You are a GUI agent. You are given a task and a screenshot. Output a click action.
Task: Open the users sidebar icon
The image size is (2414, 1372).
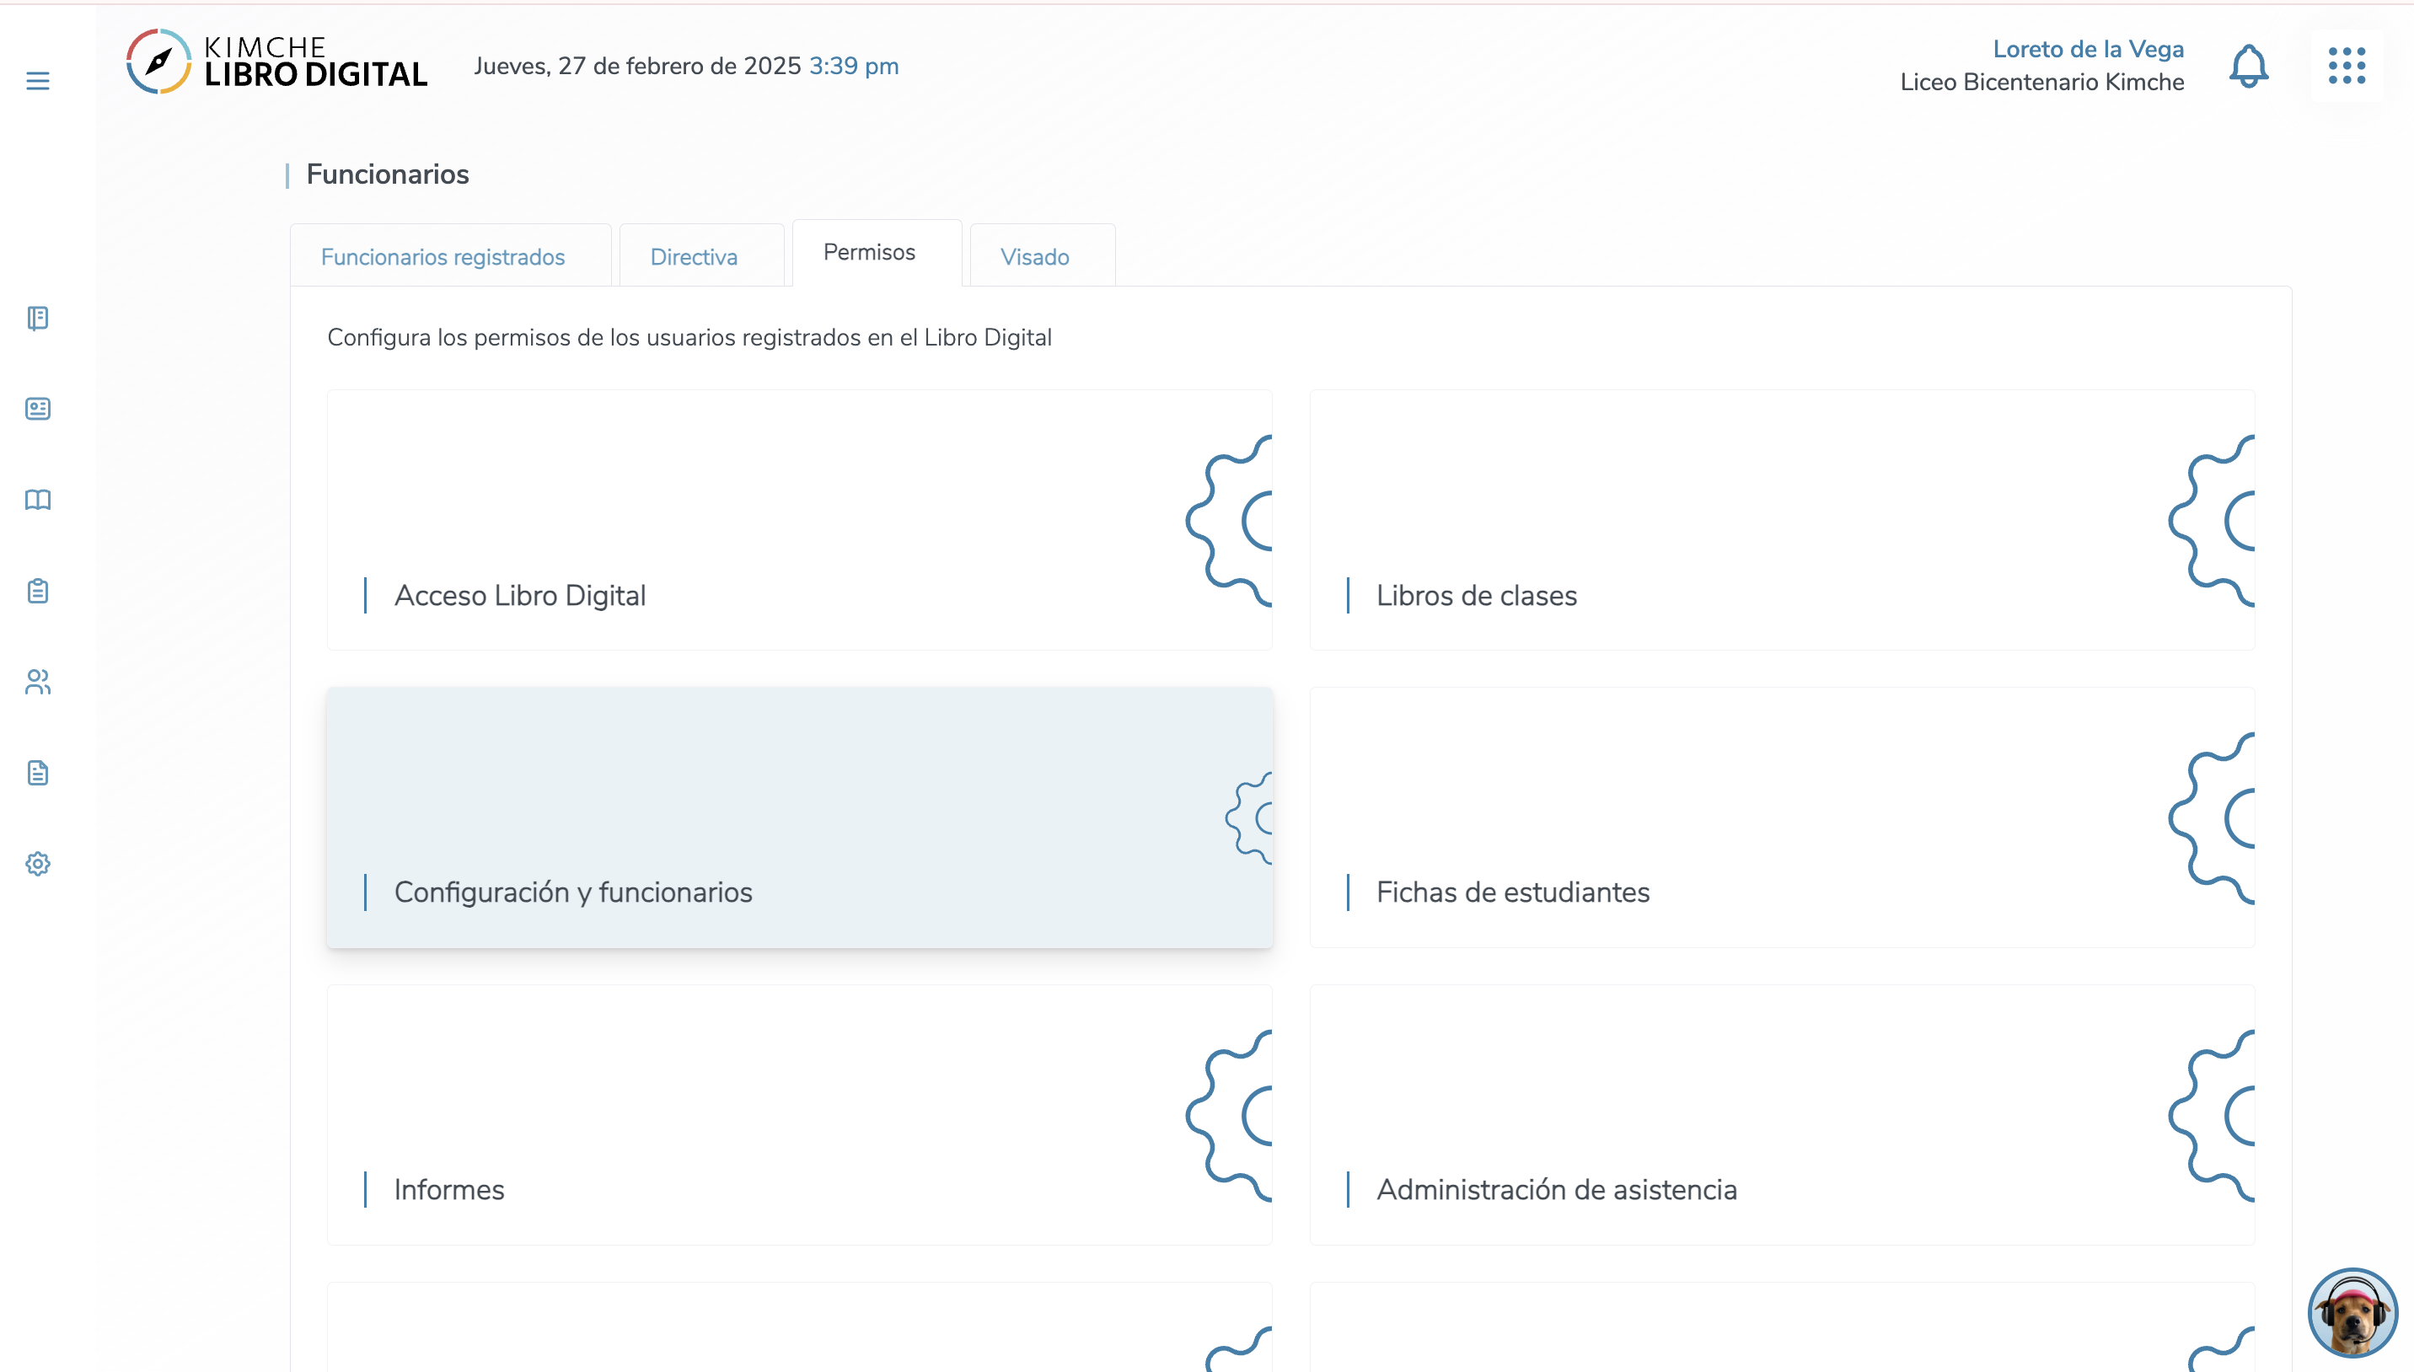click(38, 681)
